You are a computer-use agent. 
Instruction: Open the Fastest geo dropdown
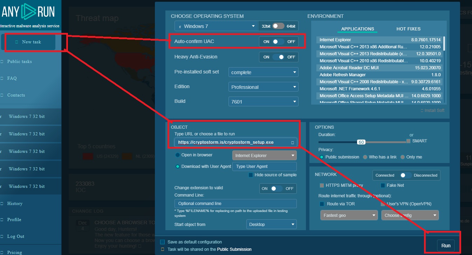(x=349, y=215)
